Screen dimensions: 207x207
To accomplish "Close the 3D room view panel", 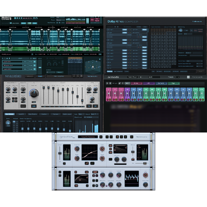I will [100, 59].
